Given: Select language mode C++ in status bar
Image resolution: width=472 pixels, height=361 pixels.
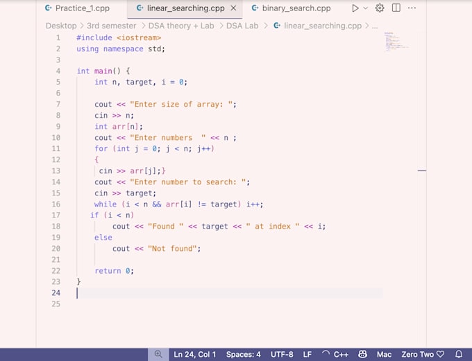Looking at the screenshot, I should click(341, 354).
